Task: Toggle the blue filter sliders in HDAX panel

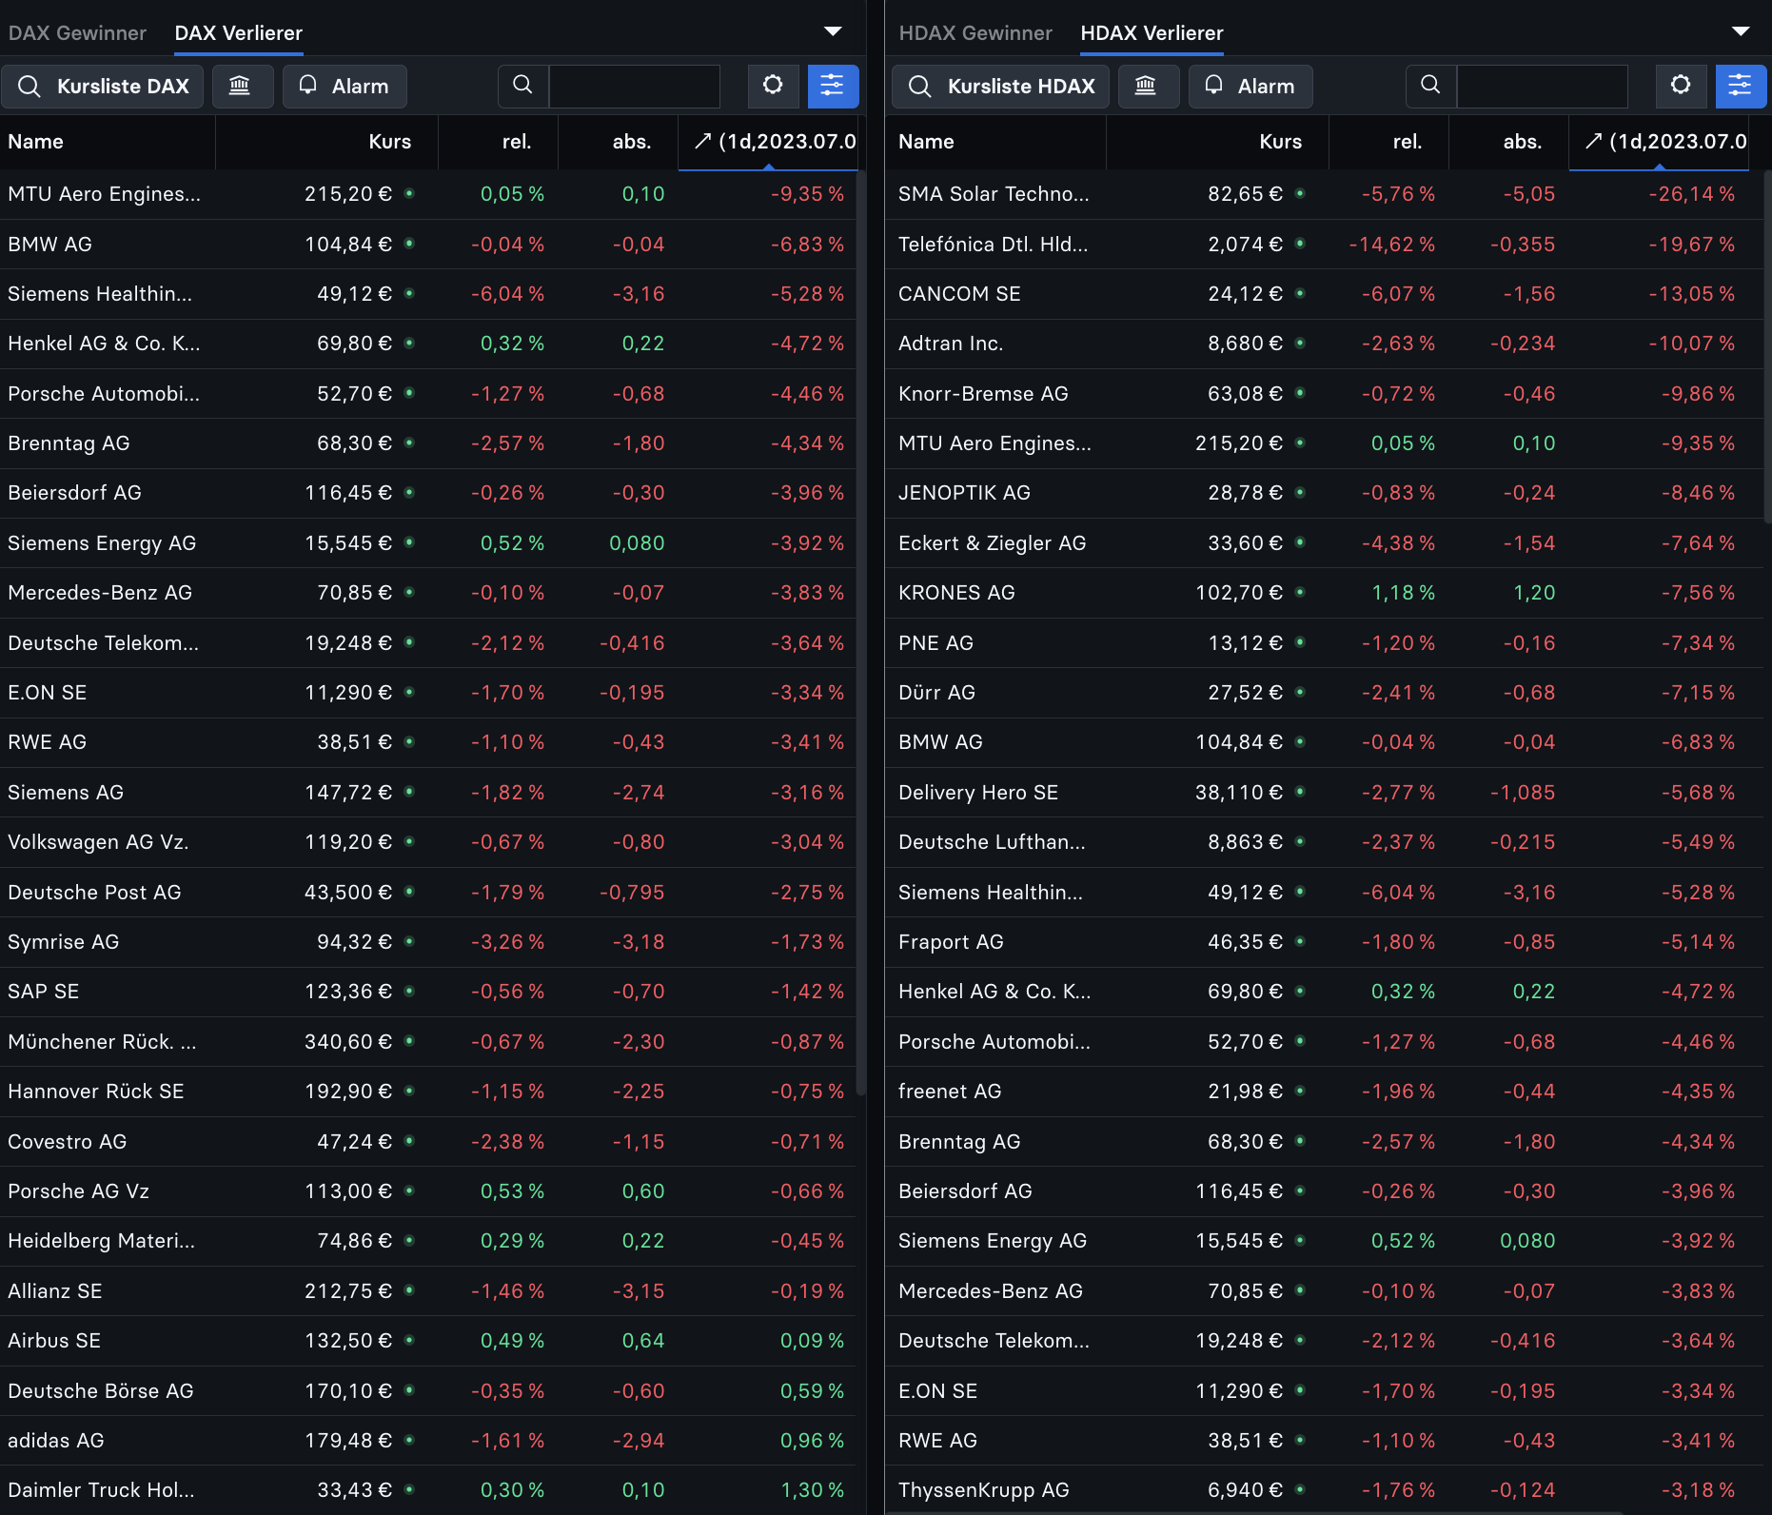Action: tap(1741, 87)
